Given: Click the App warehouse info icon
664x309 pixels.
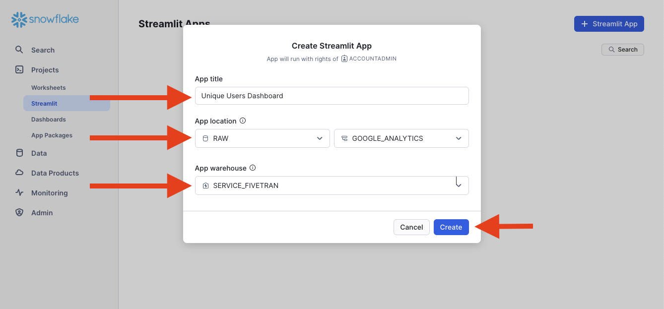Looking at the screenshot, I should coord(253,168).
